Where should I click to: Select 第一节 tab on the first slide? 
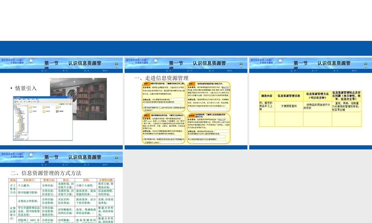click(44, 71)
